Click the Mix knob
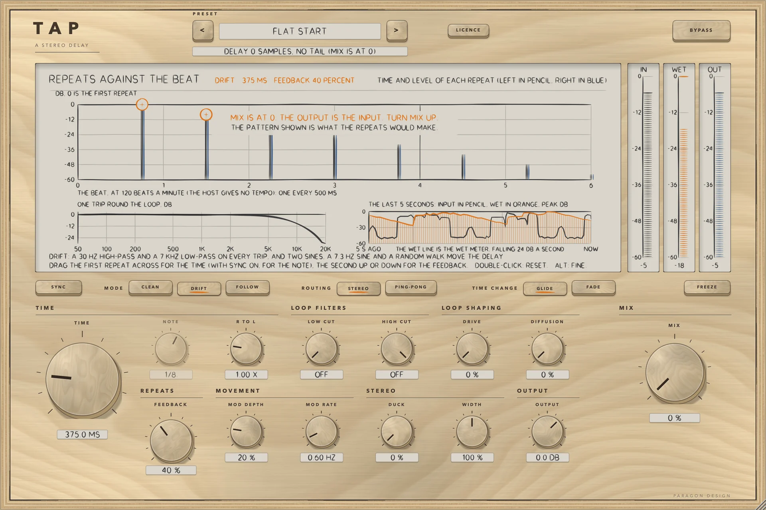The width and height of the screenshot is (766, 510). 675,373
